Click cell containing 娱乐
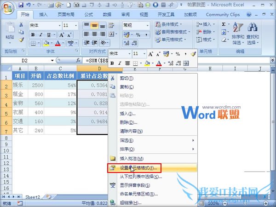The image size is (276, 207). tap(20, 85)
